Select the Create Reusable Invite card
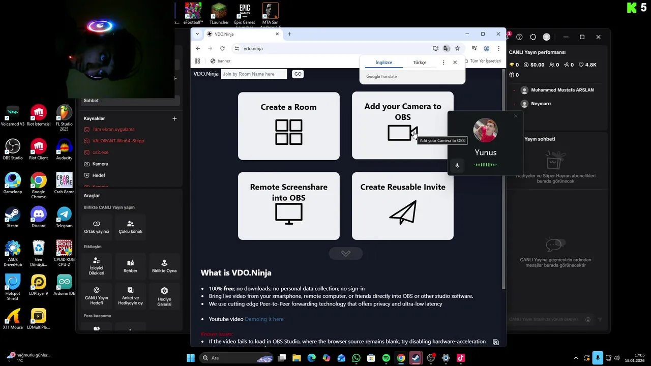Image resolution: width=651 pixels, height=366 pixels. coord(402,206)
